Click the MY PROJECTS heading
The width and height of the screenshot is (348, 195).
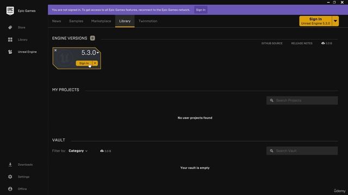(65, 90)
